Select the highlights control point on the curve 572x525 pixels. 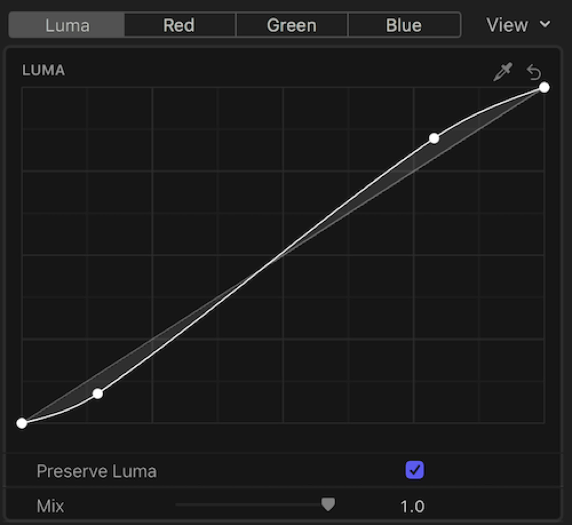pyautogui.click(x=434, y=138)
